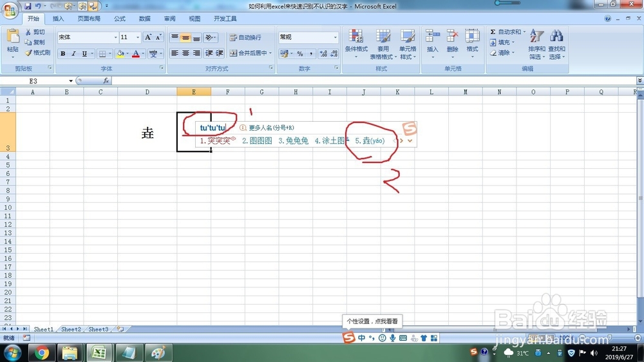Click the Copy button
The height and width of the screenshot is (362, 644).
35,43
